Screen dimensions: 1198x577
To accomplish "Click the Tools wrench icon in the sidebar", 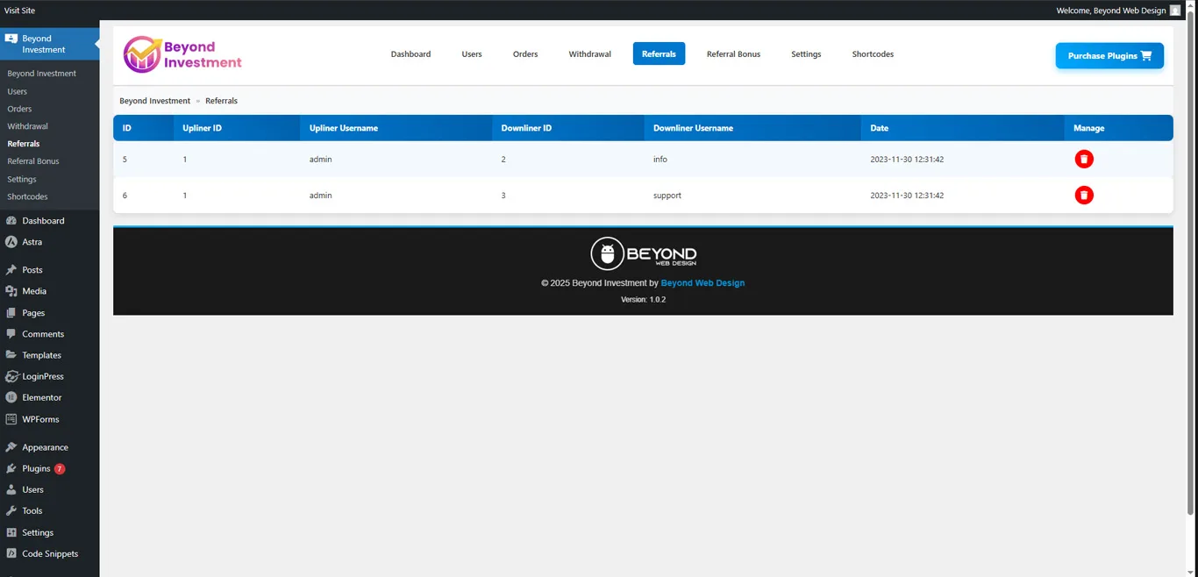I will pos(11,510).
